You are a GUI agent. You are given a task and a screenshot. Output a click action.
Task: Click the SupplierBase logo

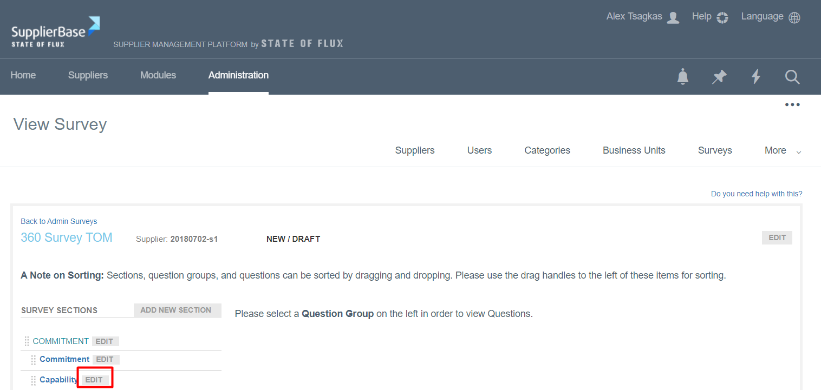55,32
